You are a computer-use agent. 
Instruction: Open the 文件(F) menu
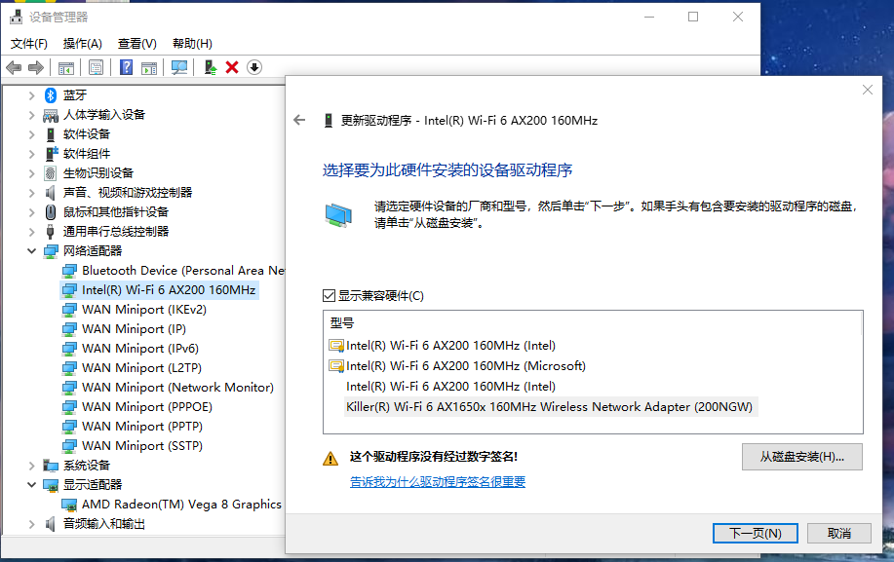(x=29, y=44)
